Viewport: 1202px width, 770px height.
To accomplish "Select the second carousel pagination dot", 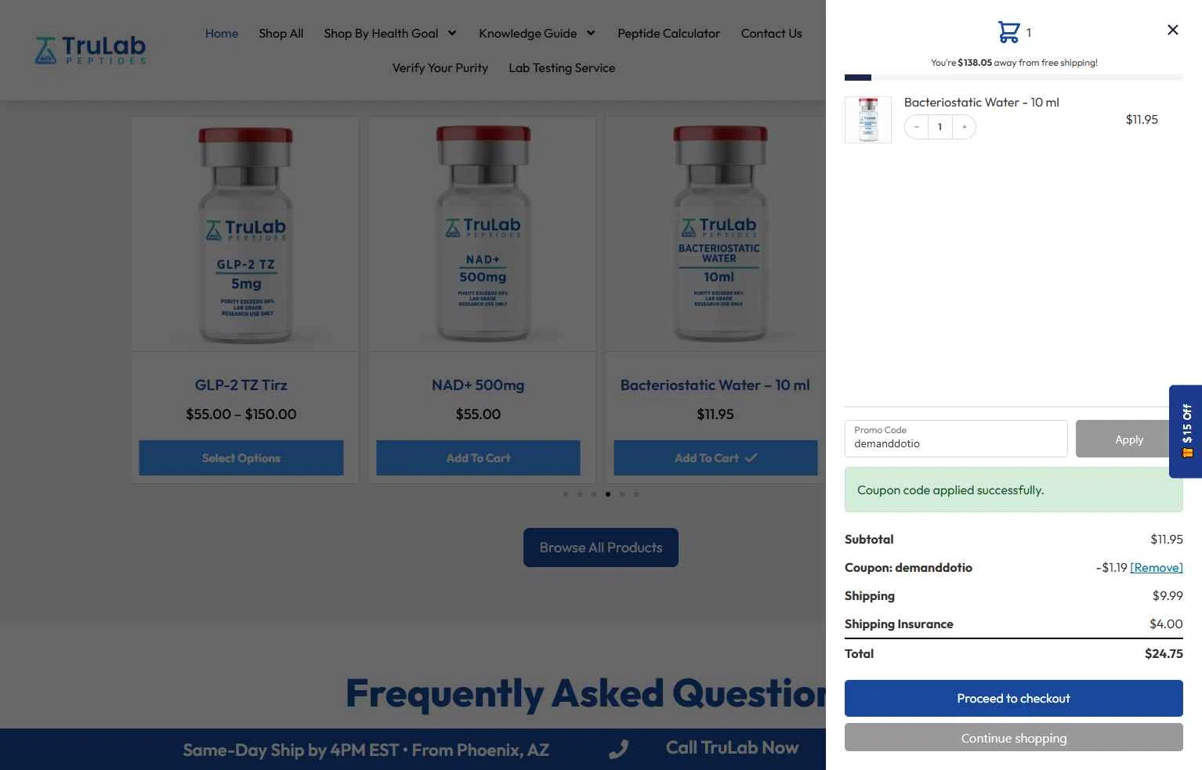I will 580,494.
